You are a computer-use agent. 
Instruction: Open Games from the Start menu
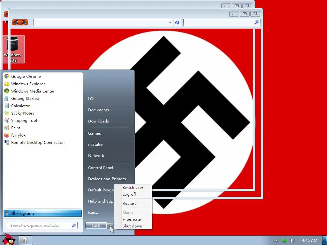pyautogui.click(x=95, y=133)
